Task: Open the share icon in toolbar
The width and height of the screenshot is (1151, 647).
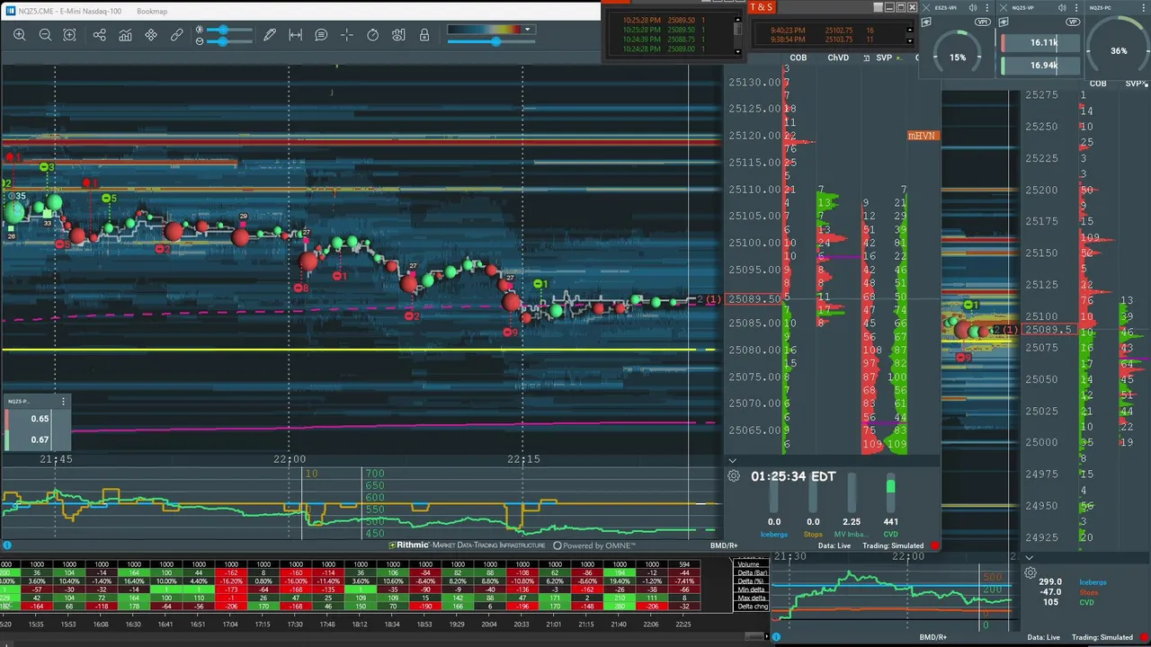Action: pyautogui.click(x=100, y=35)
